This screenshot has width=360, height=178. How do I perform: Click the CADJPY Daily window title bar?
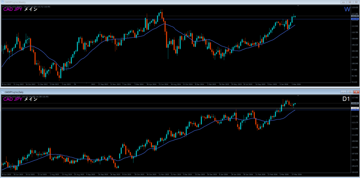click(141, 92)
